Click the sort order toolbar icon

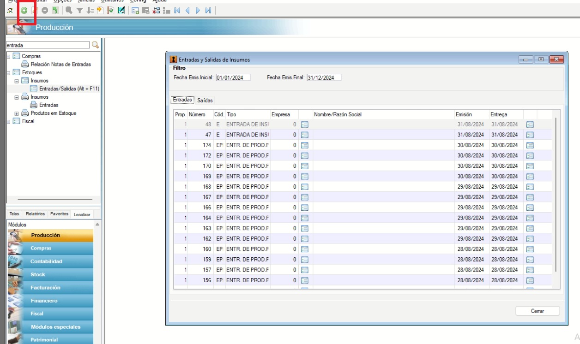(x=90, y=10)
